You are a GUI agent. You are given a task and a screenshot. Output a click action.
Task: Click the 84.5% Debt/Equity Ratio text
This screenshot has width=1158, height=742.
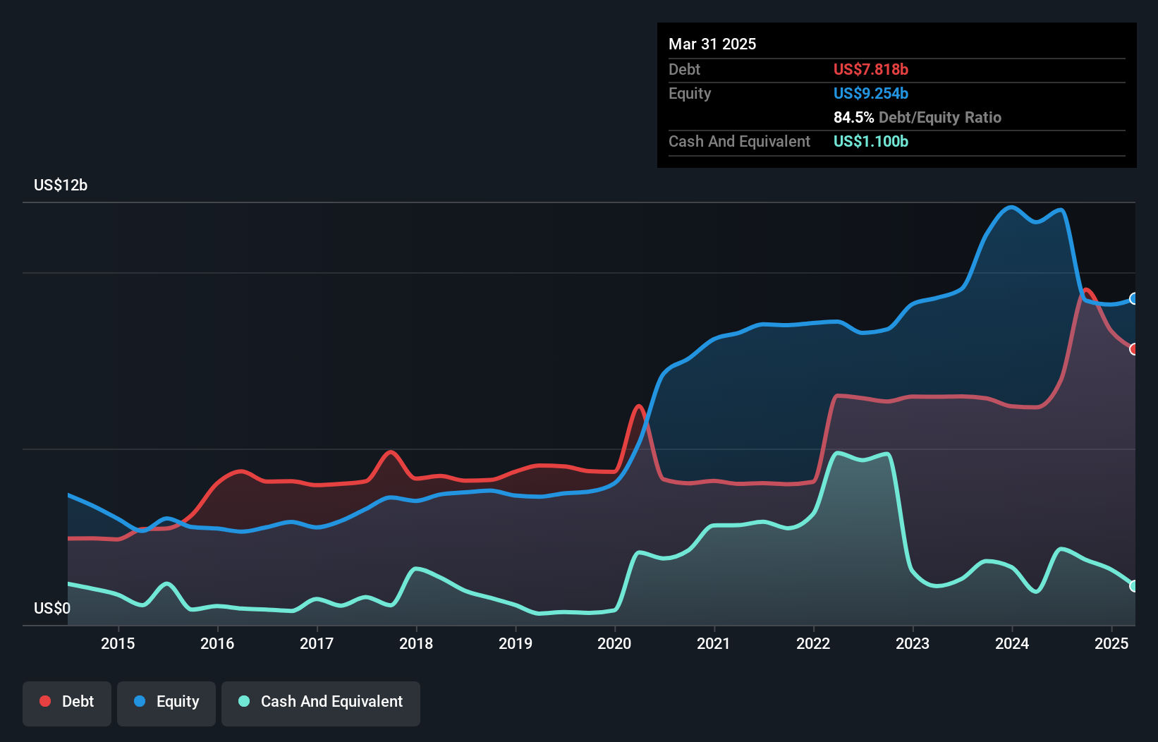(x=918, y=117)
